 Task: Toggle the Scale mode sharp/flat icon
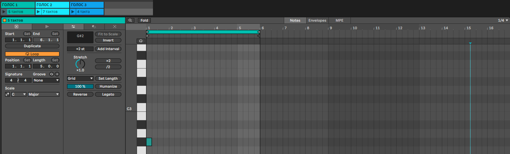8,94
